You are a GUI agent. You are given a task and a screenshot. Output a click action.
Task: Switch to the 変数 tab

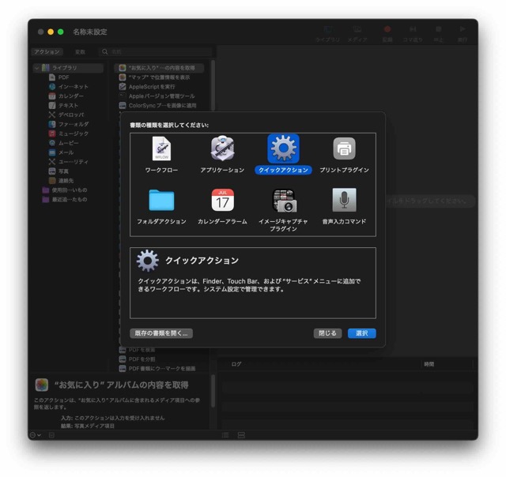pyautogui.click(x=80, y=52)
